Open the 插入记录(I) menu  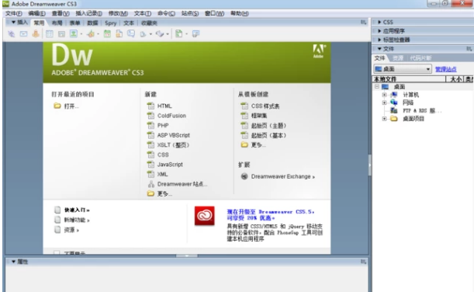(88, 14)
